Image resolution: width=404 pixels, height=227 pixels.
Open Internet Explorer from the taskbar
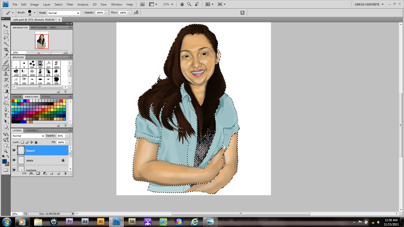click(194, 222)
